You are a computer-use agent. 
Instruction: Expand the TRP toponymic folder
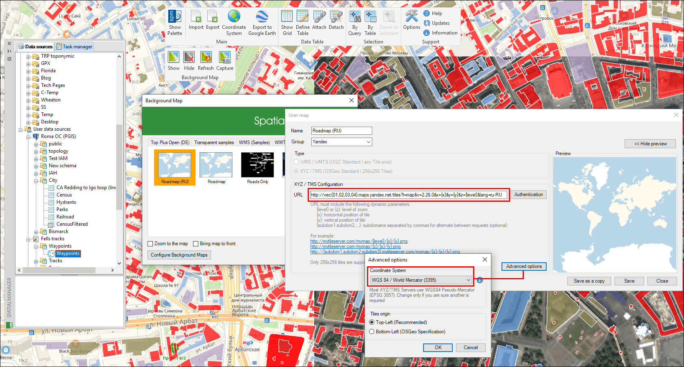[x=28, y=56]
